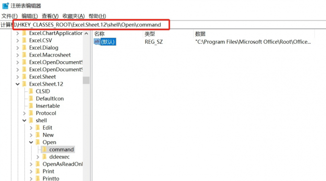
Task: Expand the Protocol key
Action: pos(24,113)
